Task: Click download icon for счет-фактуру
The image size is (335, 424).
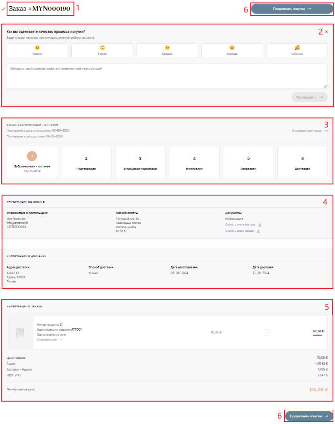Action: [260, 225]
